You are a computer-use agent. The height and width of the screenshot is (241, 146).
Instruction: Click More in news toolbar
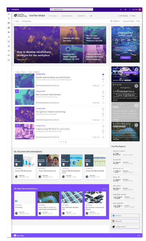click(30, 72)
